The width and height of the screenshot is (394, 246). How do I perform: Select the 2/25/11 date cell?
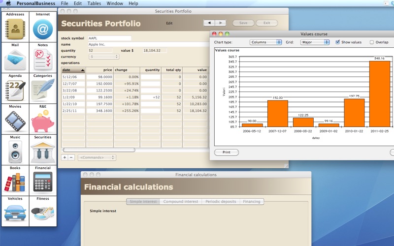point(73,111)
